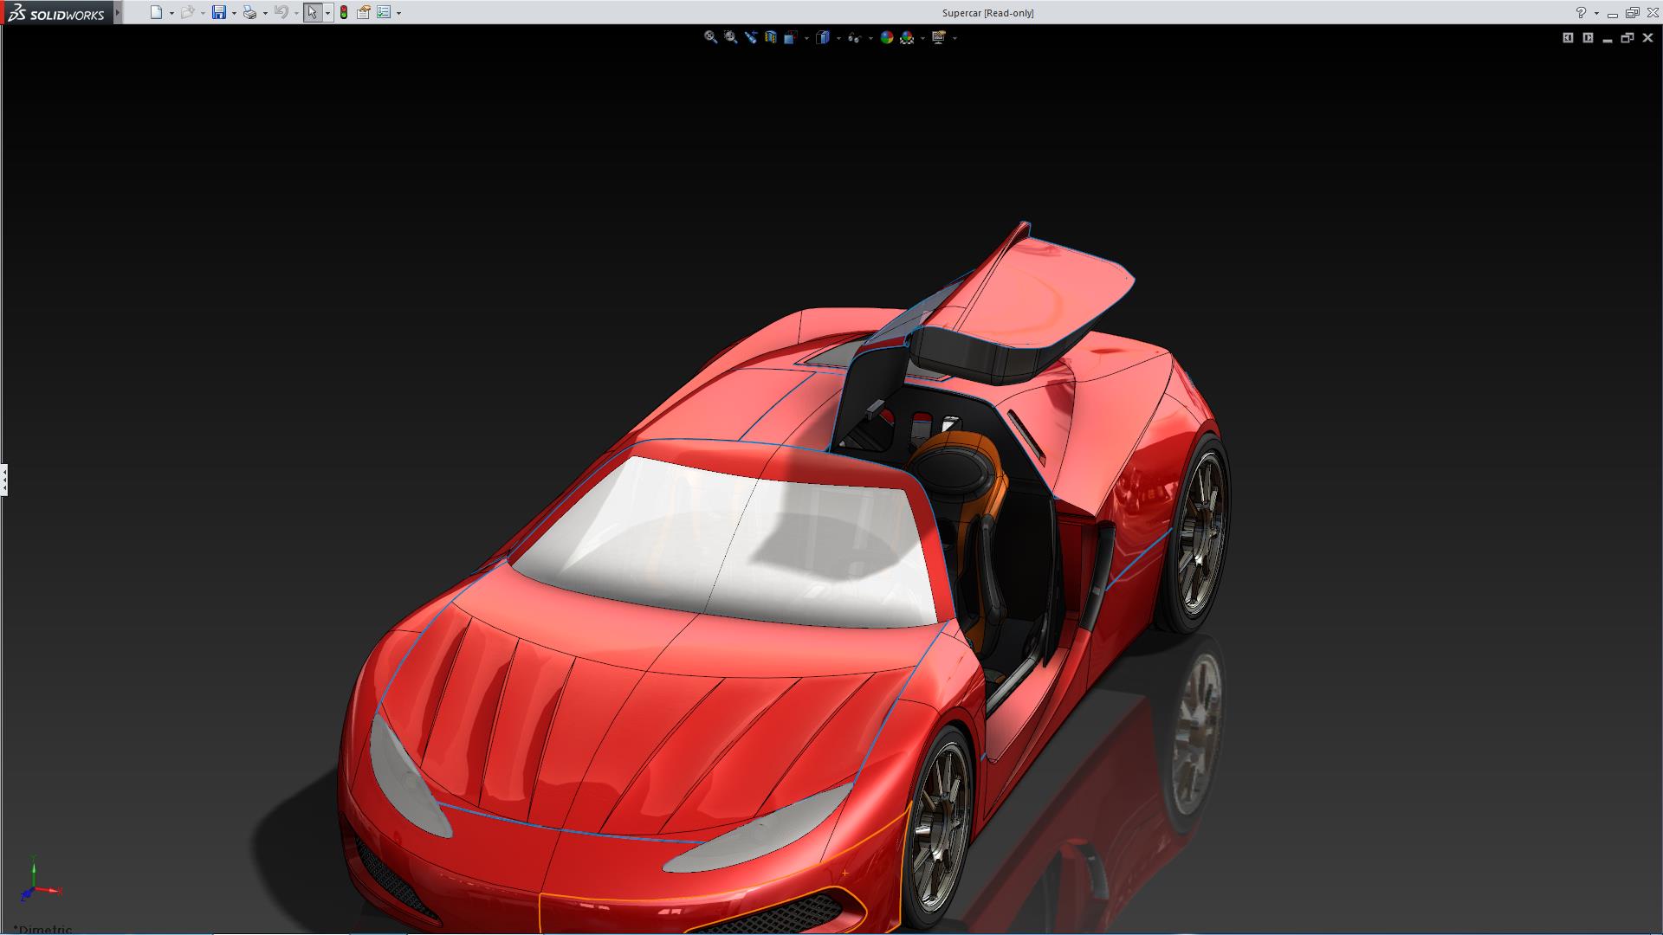Image resolution: width=1663 pixels, height=935 pixels.
Task: Click the Zoom to Fit icon
Action: click(710, 37)
